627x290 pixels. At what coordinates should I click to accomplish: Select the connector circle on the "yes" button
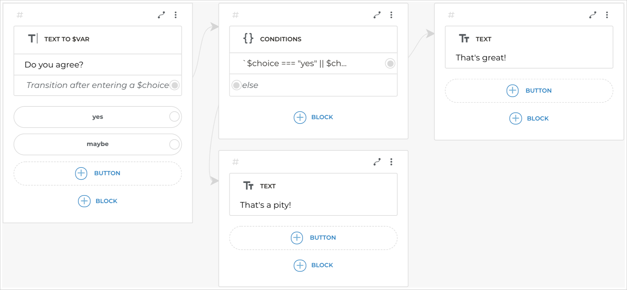174,117
